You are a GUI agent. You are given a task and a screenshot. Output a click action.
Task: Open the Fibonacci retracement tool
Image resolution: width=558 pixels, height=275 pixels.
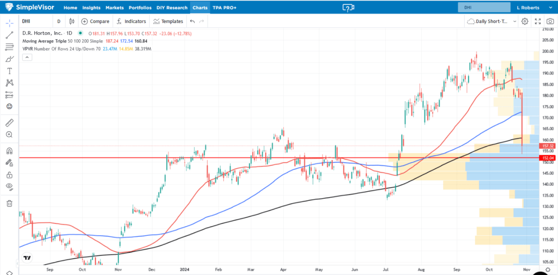9,47
